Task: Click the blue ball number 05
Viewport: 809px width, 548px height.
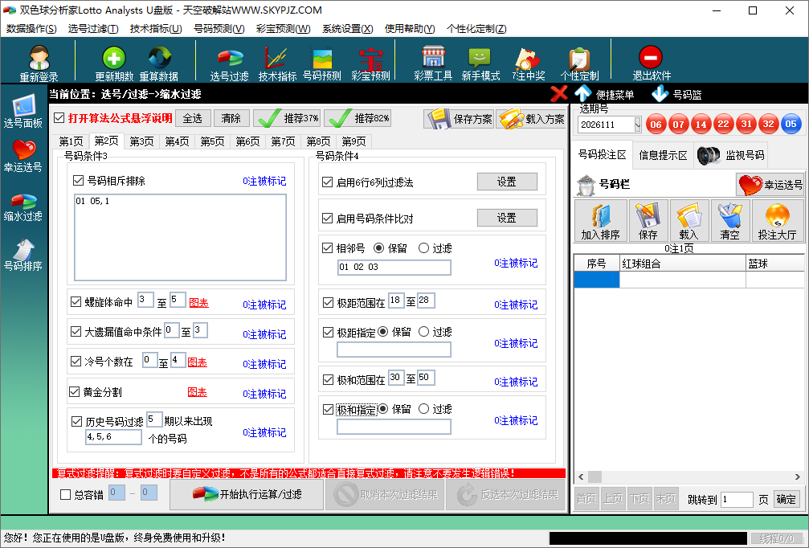Action: point(791,124)
